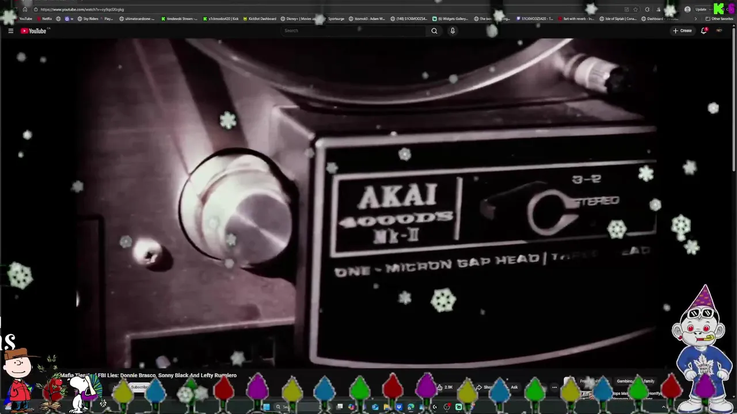Open the split screen toolbar icon
Image resolution: width=737 pixels, height=414 pixels.
click(626, 9)
